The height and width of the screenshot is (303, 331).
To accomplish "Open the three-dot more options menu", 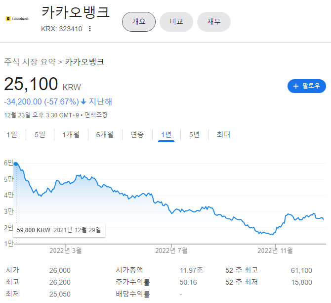I will tap(90, 29).
